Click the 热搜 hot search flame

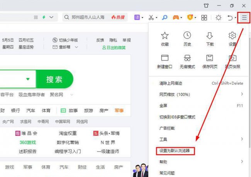pyautogui.click(x=118, y=17)
